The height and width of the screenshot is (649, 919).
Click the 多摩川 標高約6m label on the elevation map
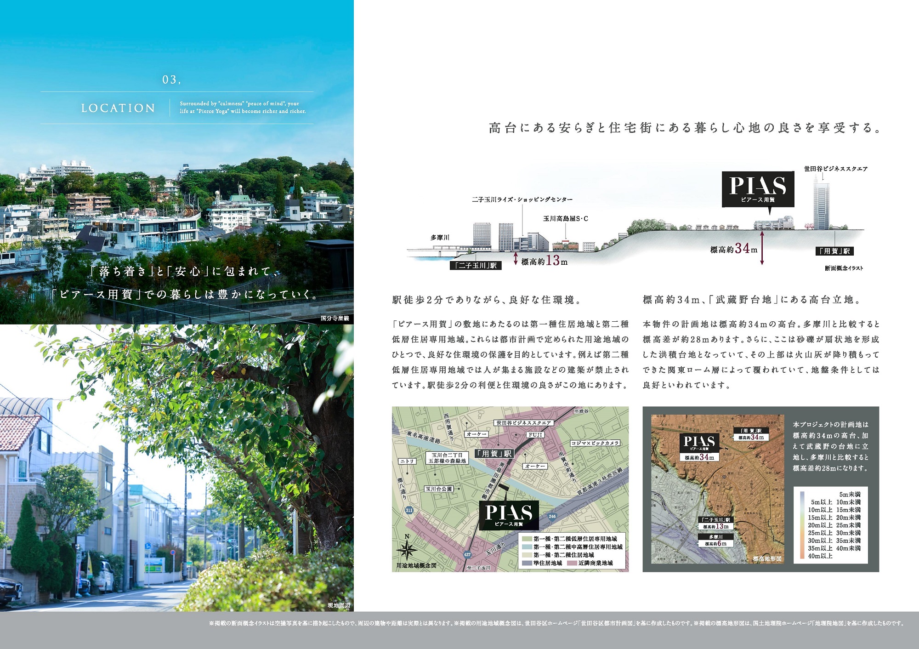point(715,540)
